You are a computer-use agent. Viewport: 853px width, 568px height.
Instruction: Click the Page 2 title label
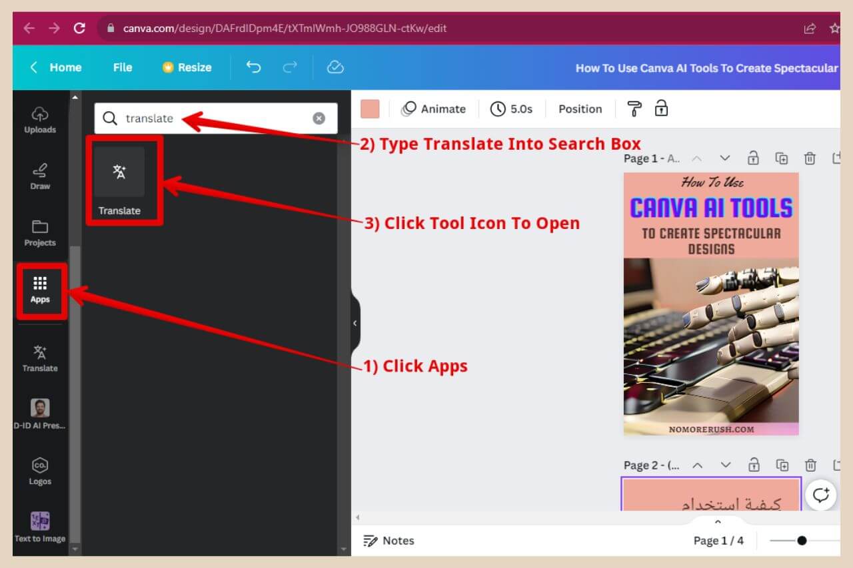pyautogui.click(x=652, y=465)
